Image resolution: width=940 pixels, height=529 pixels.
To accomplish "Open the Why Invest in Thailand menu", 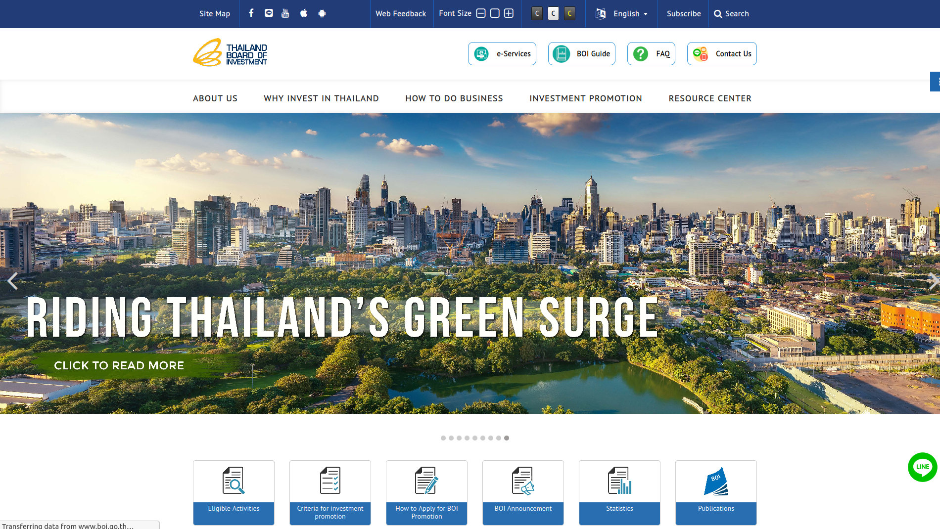I will click(x=321, y=98).
